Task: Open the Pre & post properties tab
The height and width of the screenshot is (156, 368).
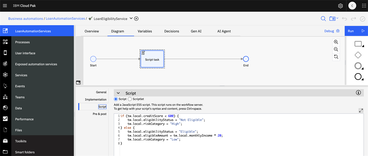Action: [x=100, y=114]
